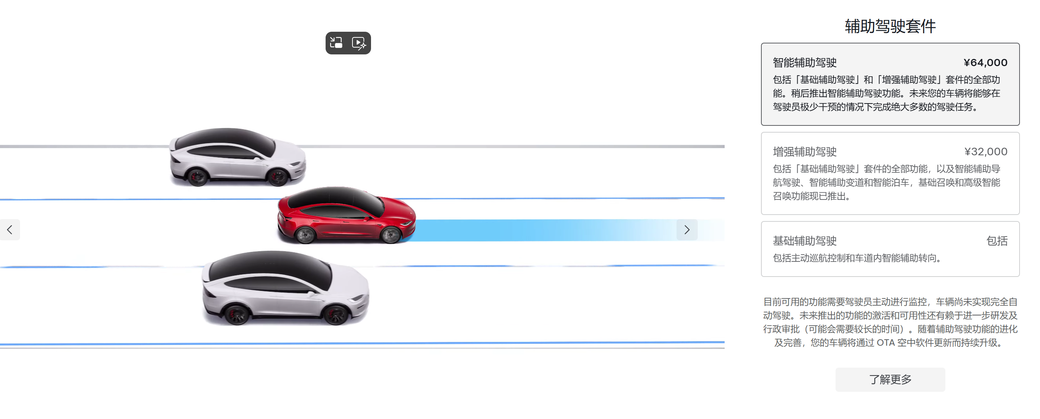Viewport: 1040px width, 419px height.
Task: Click the 智能辅助驾驶 description paragraph
Action: (886, 93)
